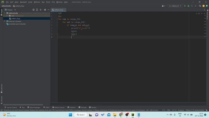Open the Navigate menu

(x=23, y=2)
